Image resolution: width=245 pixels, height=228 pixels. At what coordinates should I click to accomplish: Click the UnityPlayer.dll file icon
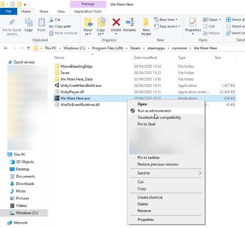point(57,92)
